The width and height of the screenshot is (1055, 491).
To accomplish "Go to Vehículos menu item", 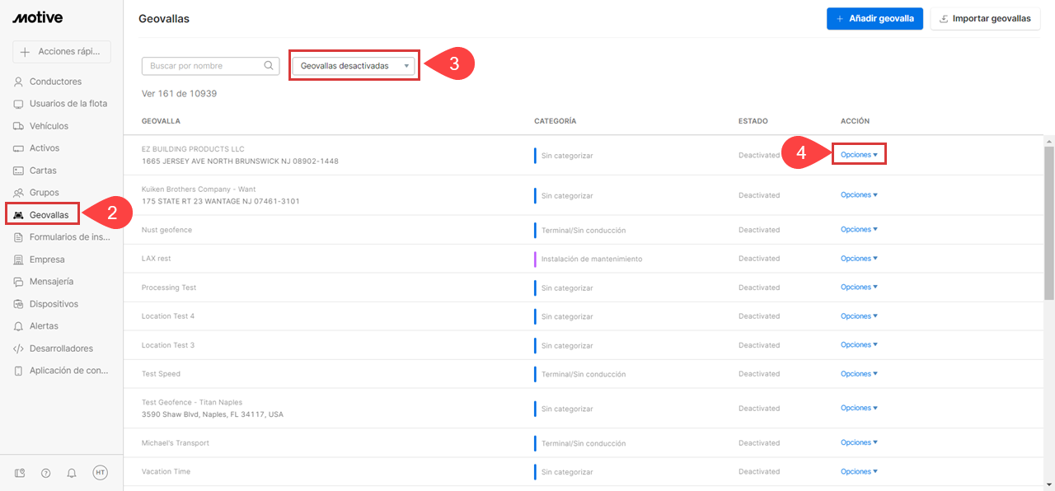I will pyautogui.click(x=49, y=126).
